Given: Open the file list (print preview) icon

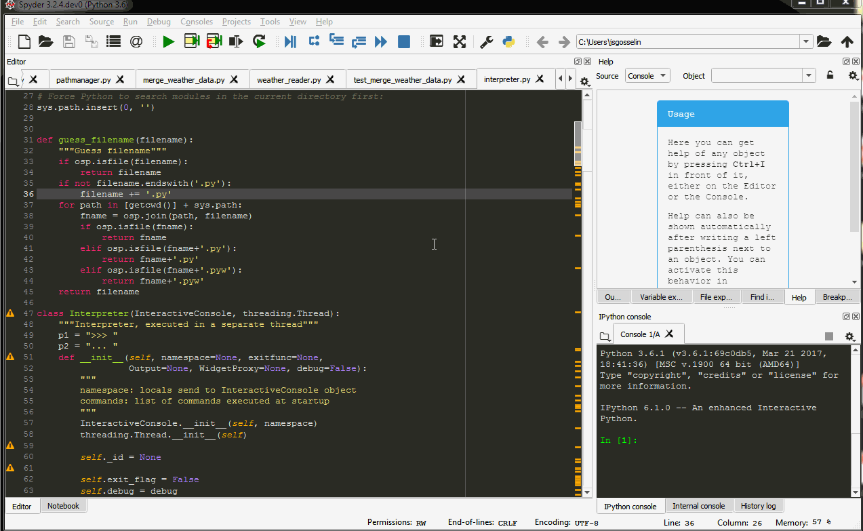Looking at the screenshot, I should click(x=113, y=42).
